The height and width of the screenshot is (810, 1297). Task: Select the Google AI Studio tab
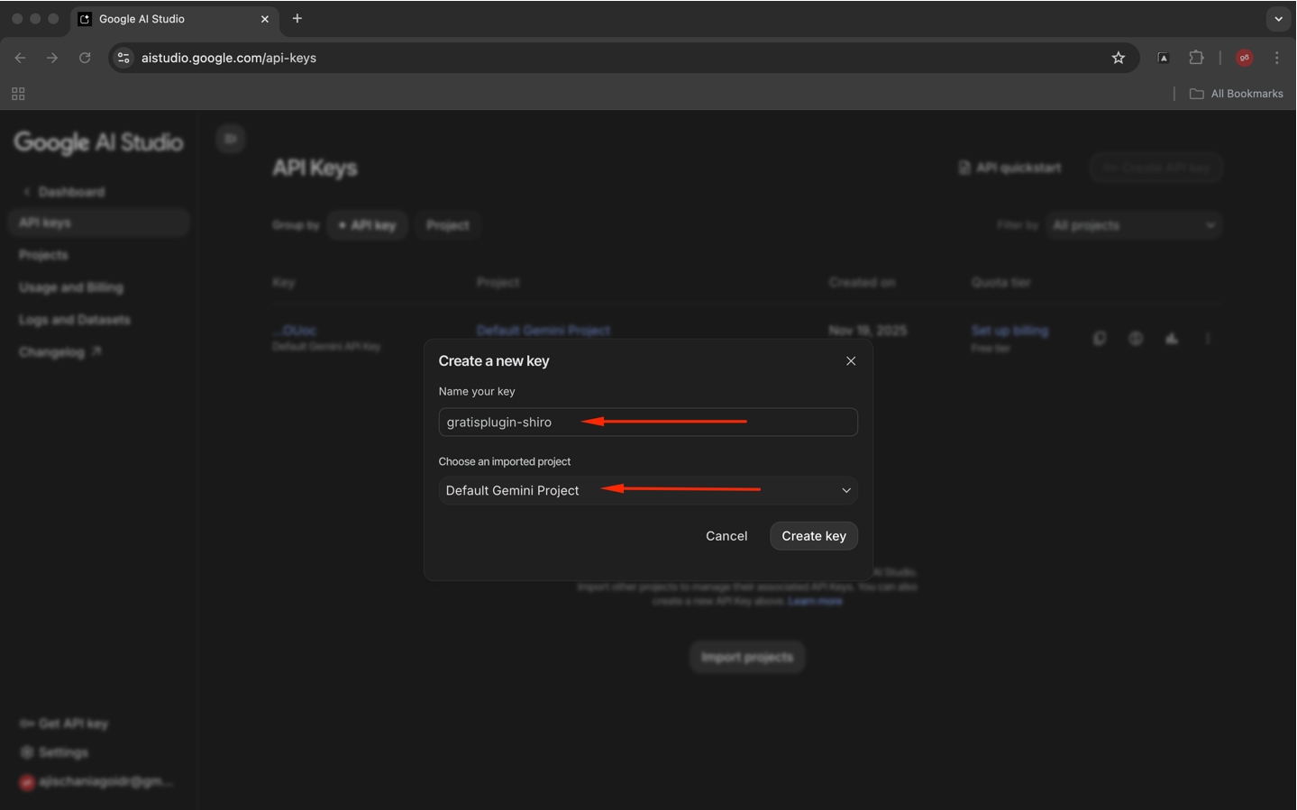point(162,19)
